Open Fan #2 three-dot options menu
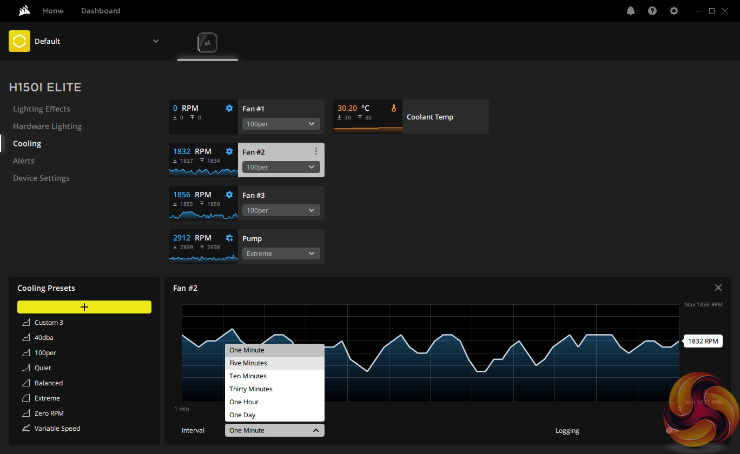740x454 pixels. (x=316, y=152)
